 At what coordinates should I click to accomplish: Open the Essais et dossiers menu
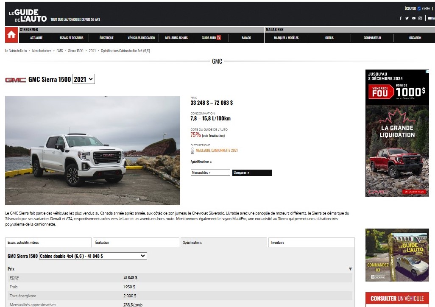pyautogui.click(x=72, y=38)
